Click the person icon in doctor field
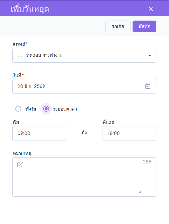Image resolution: width=169 pixels, height=224 pixels. tap(20, 55)
